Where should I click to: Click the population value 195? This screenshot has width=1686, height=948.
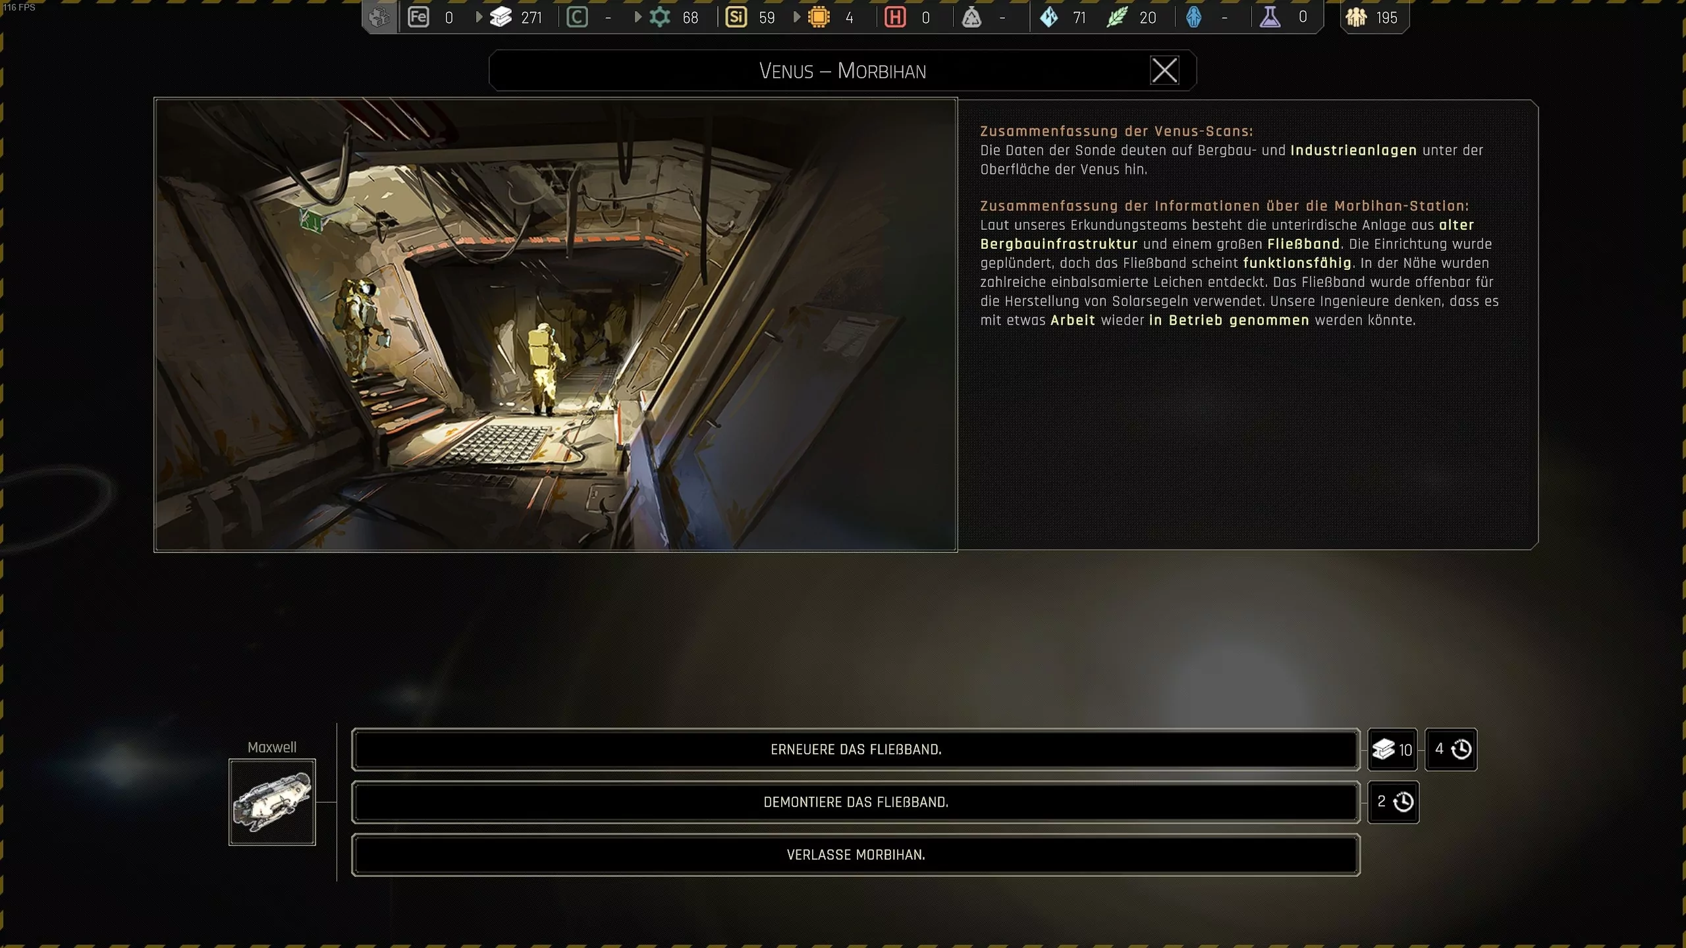[x=1386, y=18]
